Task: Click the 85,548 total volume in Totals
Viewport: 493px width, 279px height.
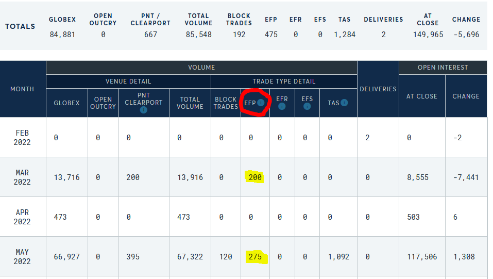Action: coord(199,35)
